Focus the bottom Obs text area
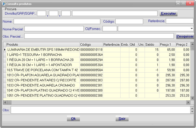Viewport: 196px width, 128px height. point(100,110)
